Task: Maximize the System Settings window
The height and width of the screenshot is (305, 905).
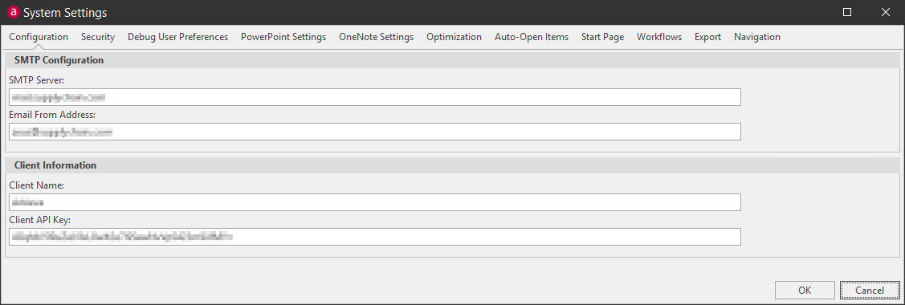Action: click(x=847, y=12)
